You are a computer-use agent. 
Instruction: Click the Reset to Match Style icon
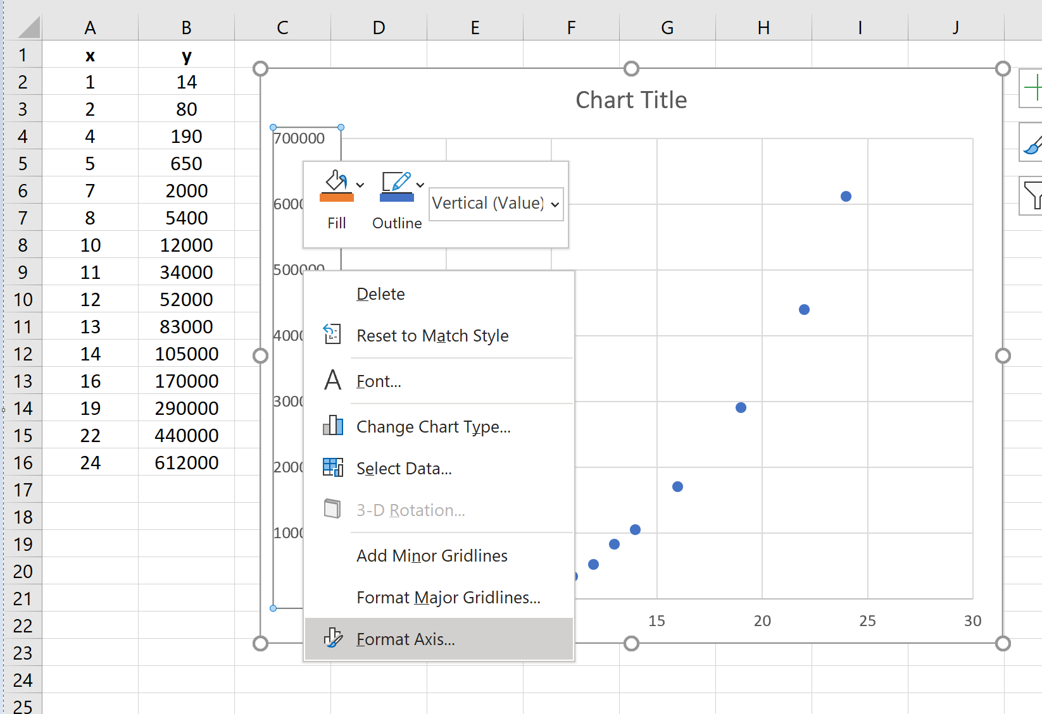pos(332,335)
